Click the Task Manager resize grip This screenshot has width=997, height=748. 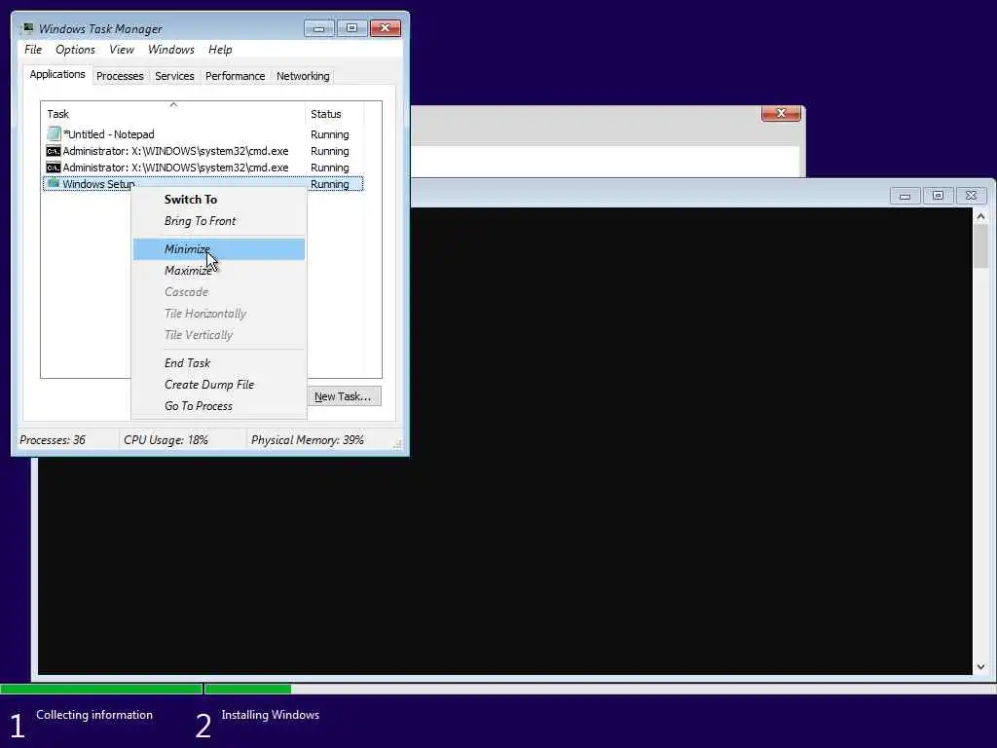[x=397, y=444]
